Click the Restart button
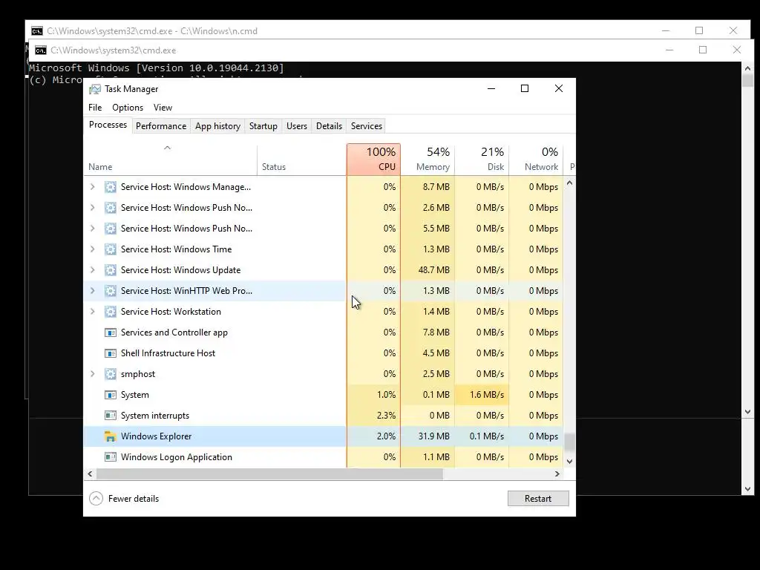 click(538, 498)
